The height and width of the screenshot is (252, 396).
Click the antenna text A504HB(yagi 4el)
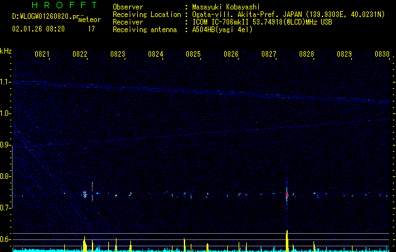222,30
